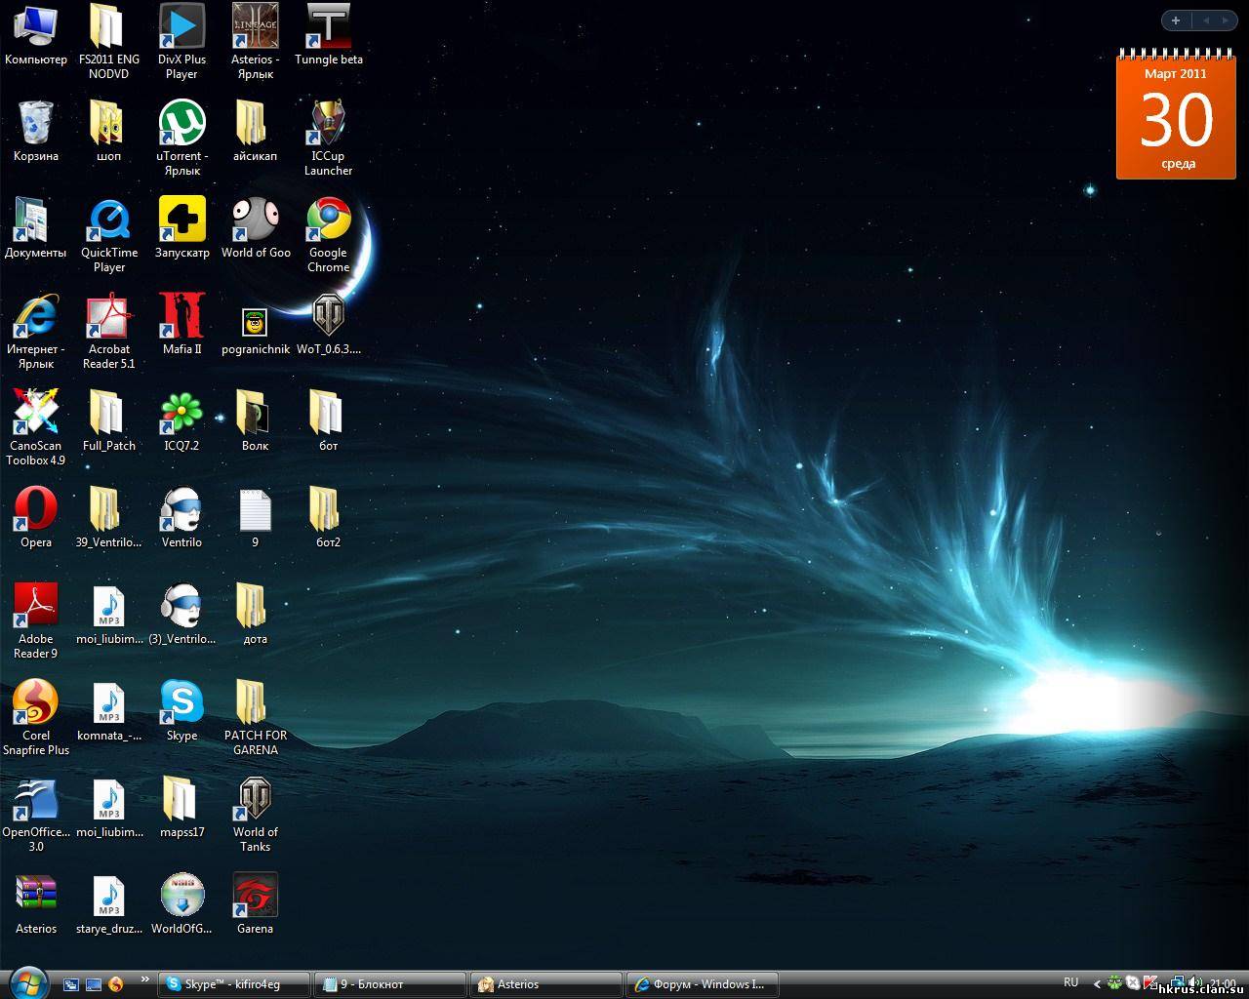
Task: Click the Windows Start orb button
Action: click(27, 981)
